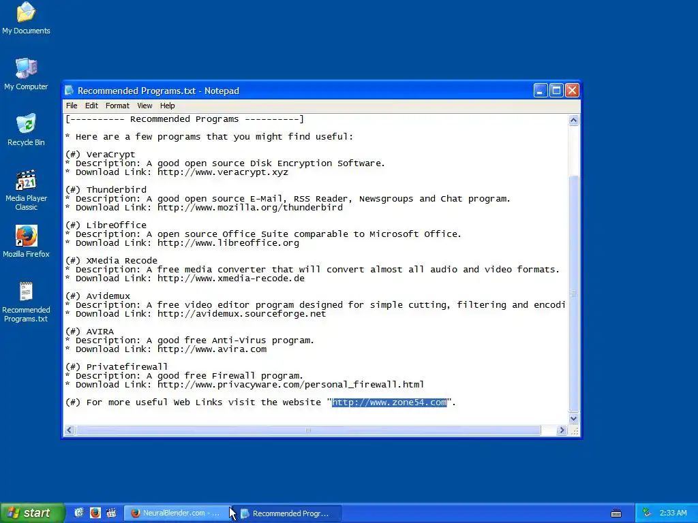The height and width of the screenshot is (523, 698).
Task: Click Show Desktop quick launch icon
Action: tap(79, 513)
